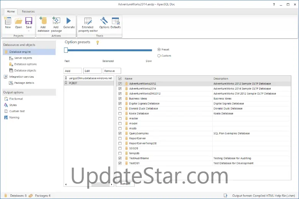Click the Add server button
Screen dimensions: 299x199
tap(72, 71)
